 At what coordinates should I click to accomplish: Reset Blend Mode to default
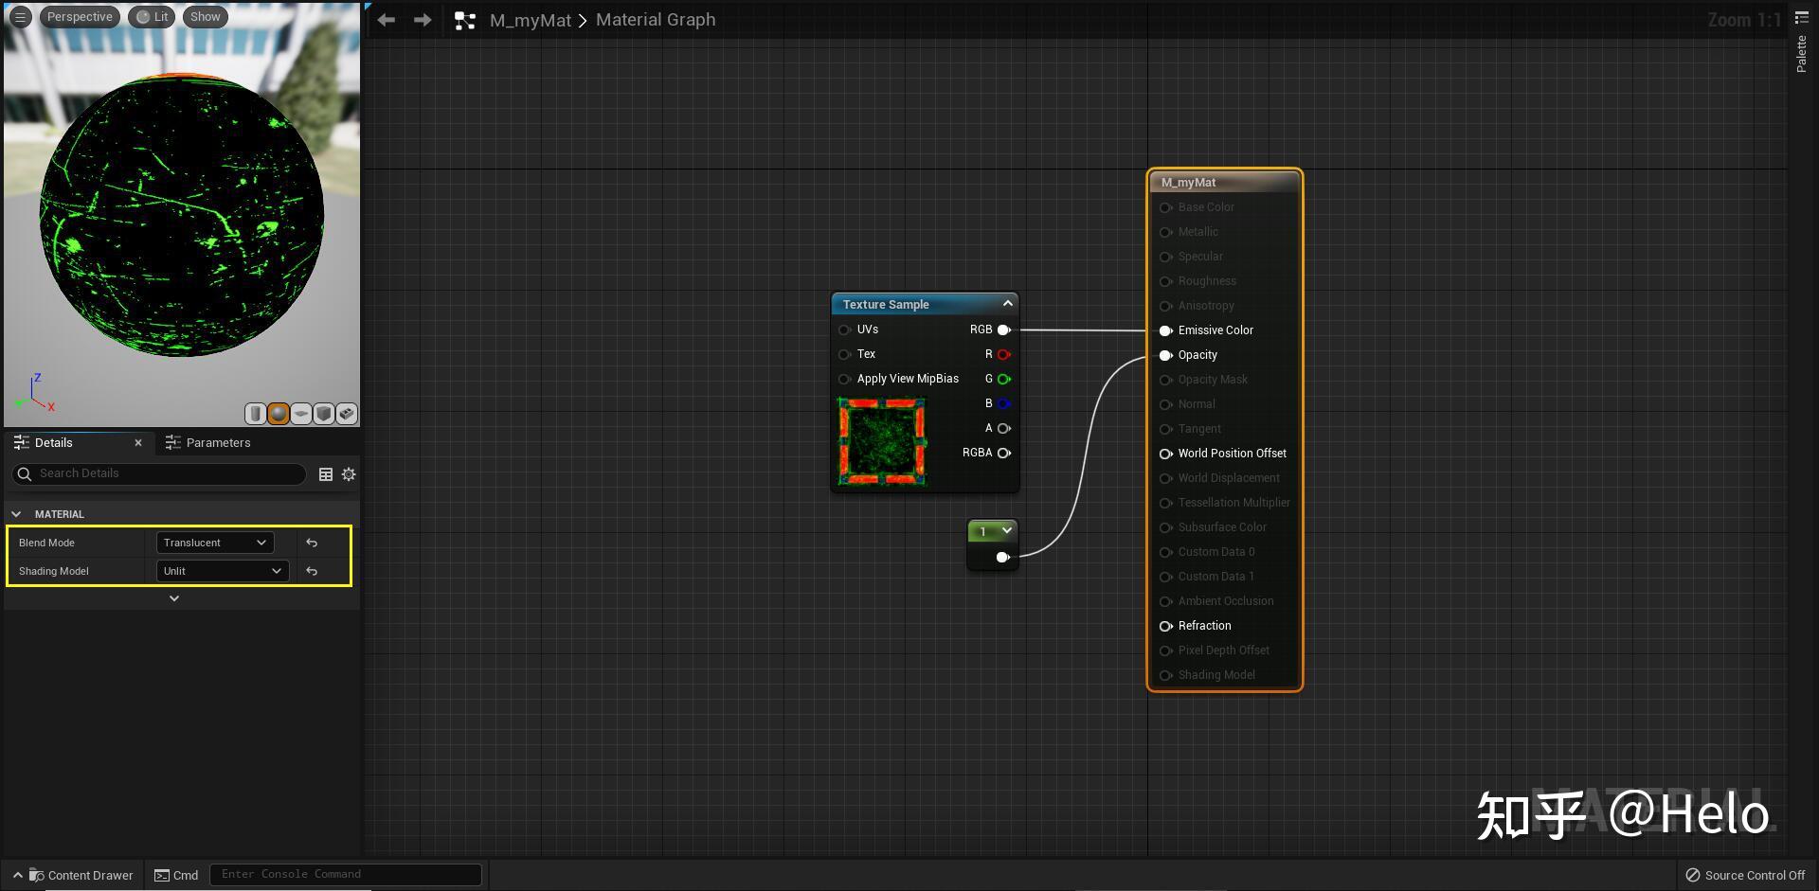pos(312,543)
